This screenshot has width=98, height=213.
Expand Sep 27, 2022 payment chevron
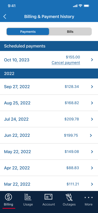92,87
